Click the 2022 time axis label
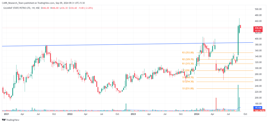The width and height of the screenshot is (268, 123). pyautogui.click(x=70, y=114)
